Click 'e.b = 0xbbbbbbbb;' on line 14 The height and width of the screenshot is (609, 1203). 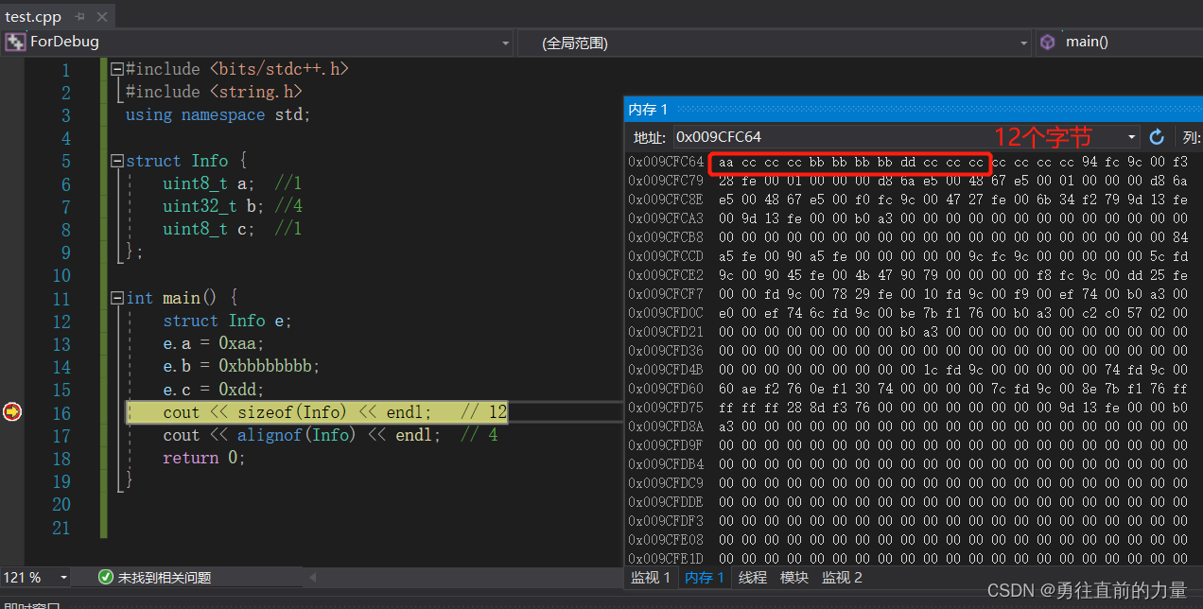242,366
